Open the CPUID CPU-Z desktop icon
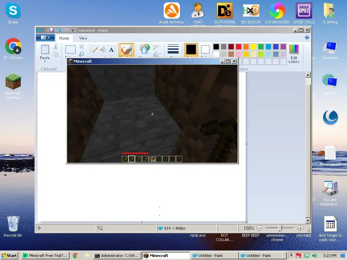The height and width of the screenshot is (260, 347). tap(304, 13)
